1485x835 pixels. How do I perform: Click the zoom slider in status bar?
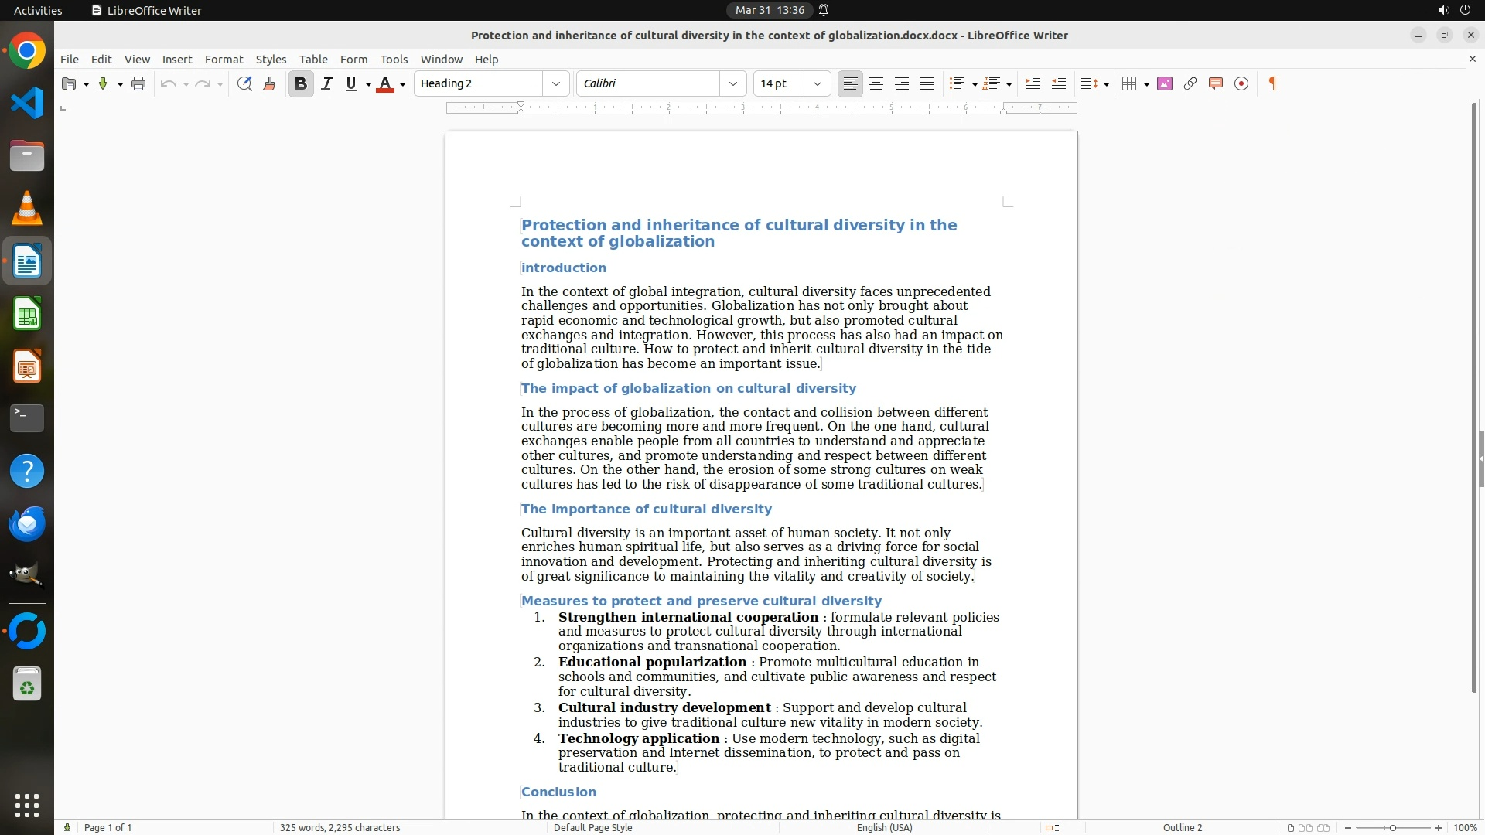1392,827
